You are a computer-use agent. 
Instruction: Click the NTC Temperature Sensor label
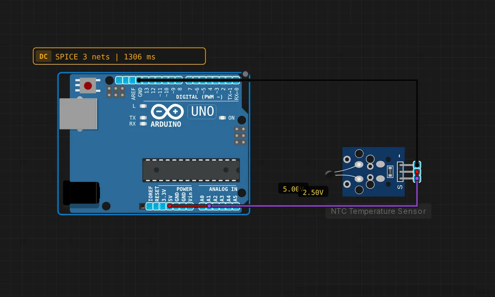pos(378,211)
